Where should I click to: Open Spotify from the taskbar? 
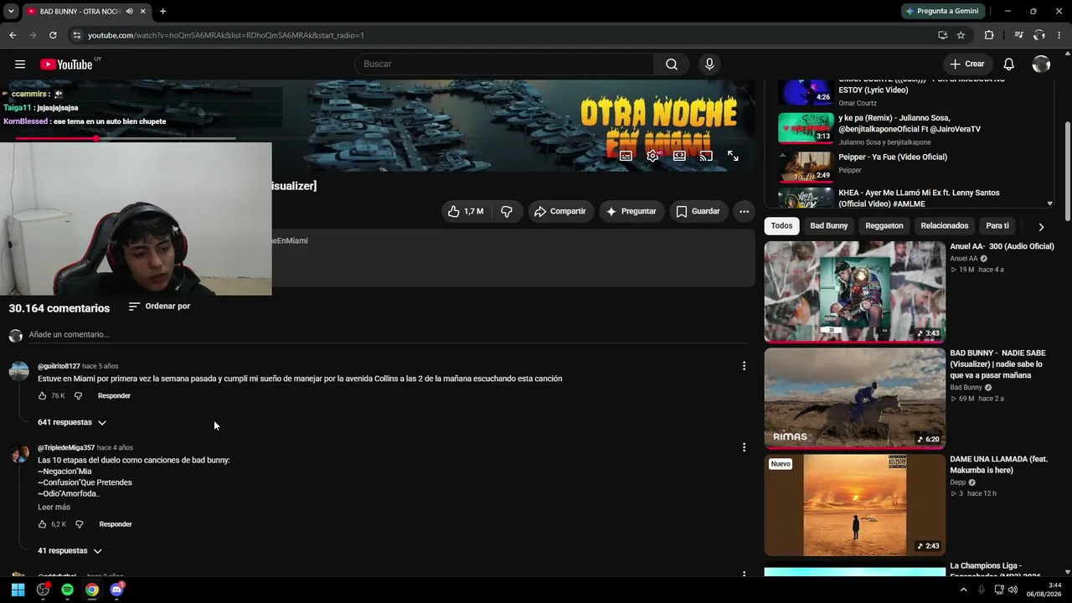[x=67, y=590]
